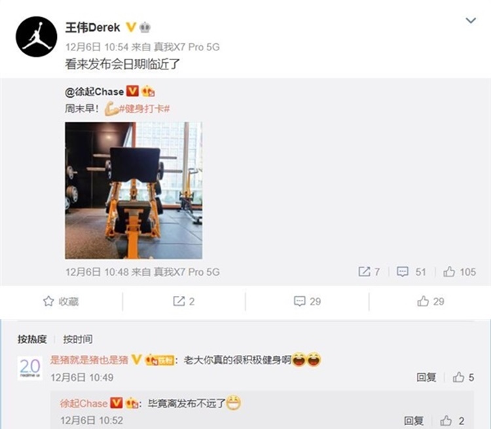Open the original post's 51 comments

click(411, 272)
